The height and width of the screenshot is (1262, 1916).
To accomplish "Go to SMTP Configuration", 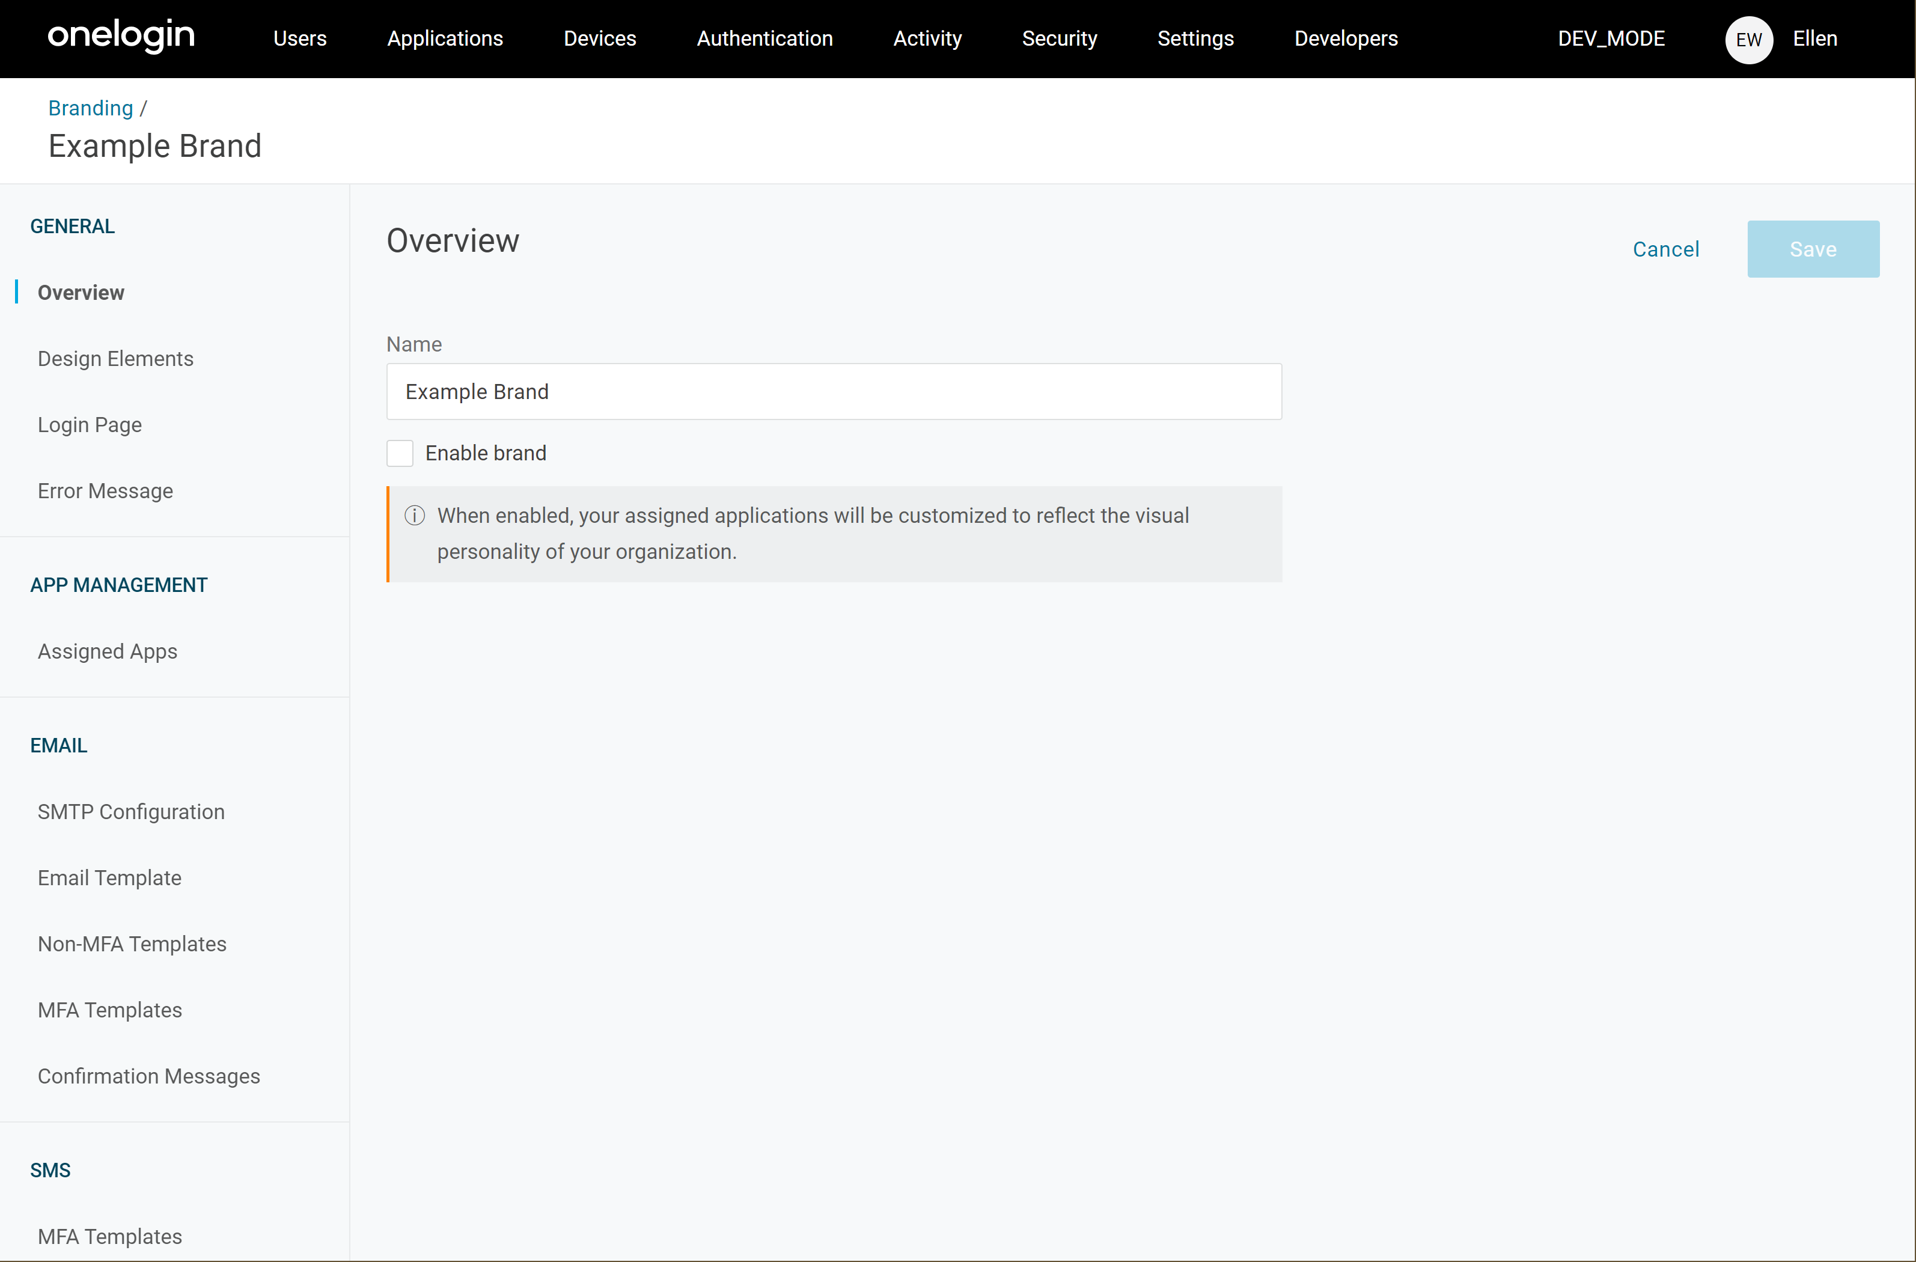I will (x=130, y=811).
